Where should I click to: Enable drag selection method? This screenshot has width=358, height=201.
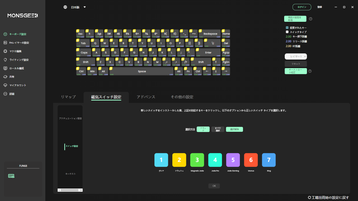coord(203,129)
